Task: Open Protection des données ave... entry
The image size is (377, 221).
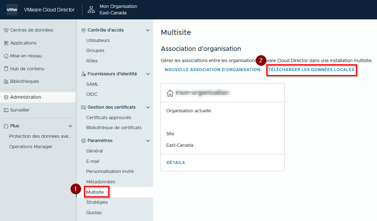Action: click(40, 136)
